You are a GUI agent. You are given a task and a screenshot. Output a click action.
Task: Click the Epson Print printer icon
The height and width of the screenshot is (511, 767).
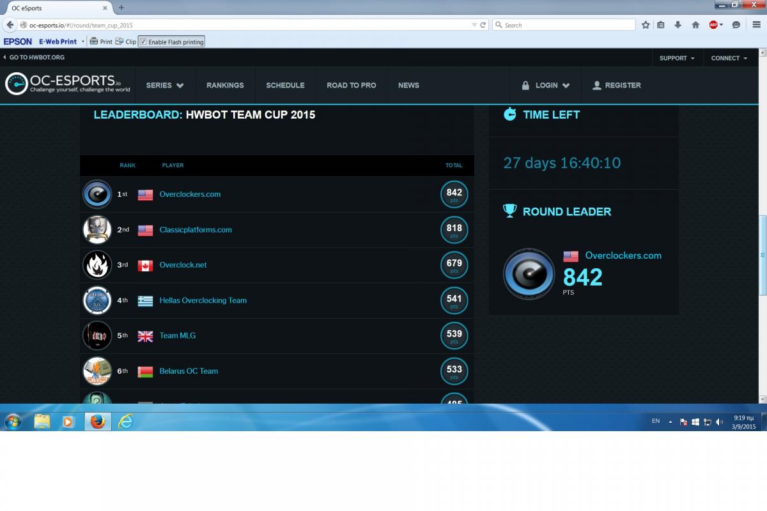click(x=94, y=42)
